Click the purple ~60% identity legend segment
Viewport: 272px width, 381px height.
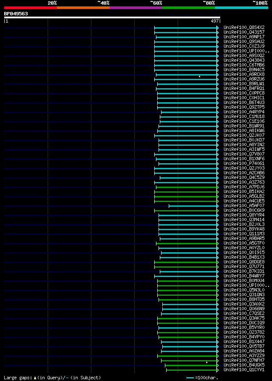[x=136, y=8]
